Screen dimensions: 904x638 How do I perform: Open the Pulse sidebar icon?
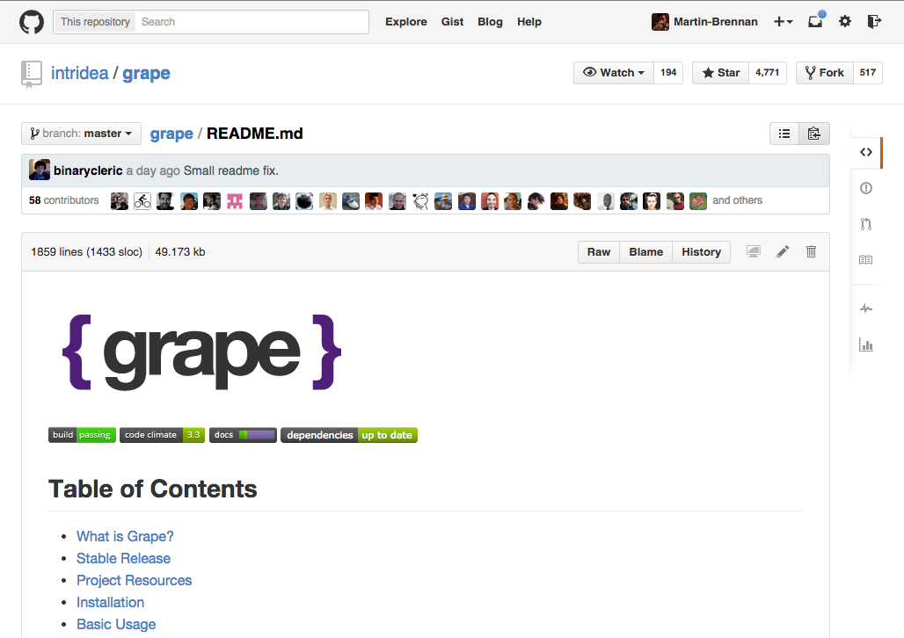(x=866, y=308)
